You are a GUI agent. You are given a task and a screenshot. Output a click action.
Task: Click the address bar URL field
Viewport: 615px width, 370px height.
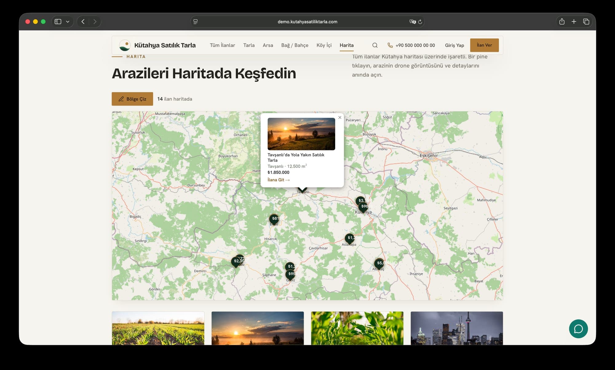click(x=307, y=22)
